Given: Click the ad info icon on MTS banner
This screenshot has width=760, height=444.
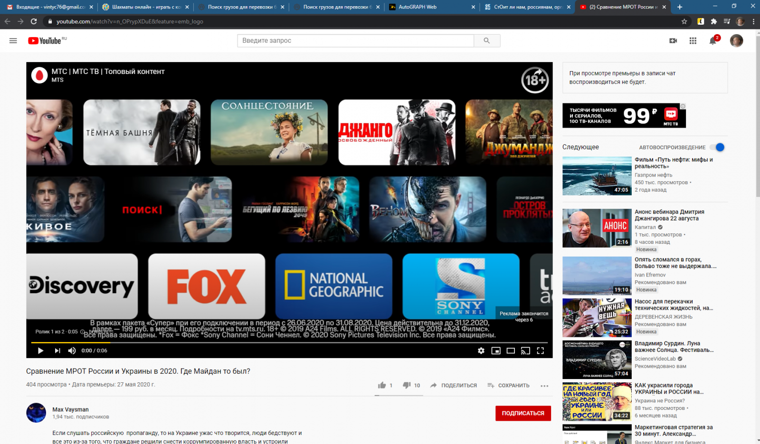Looking at the screenshot, I should (683, 106).
